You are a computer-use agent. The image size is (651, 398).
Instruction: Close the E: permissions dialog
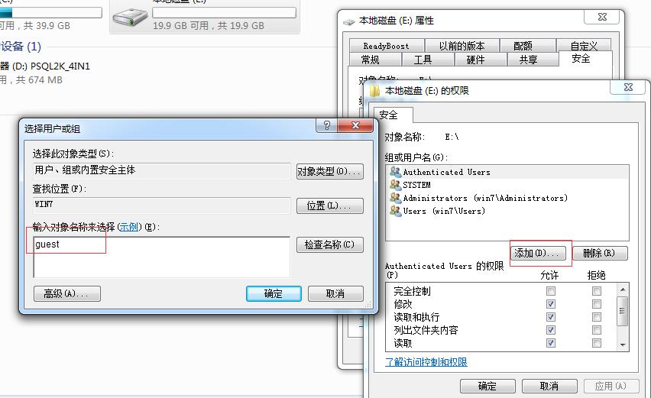pos(629,87)
